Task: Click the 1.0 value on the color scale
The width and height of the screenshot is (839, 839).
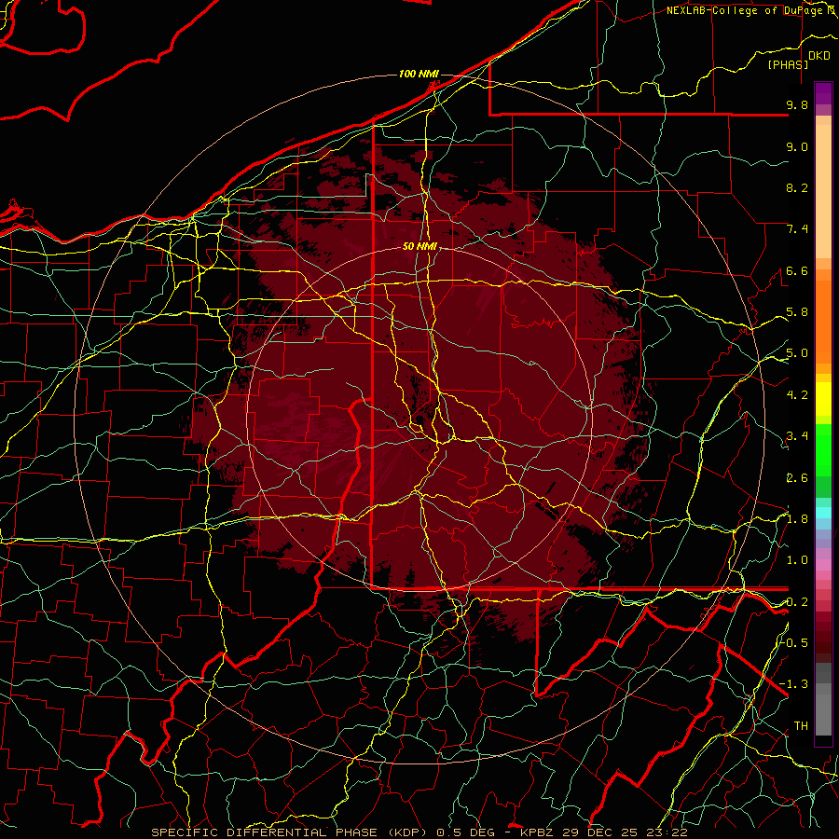Action: [x=797, y=560]
